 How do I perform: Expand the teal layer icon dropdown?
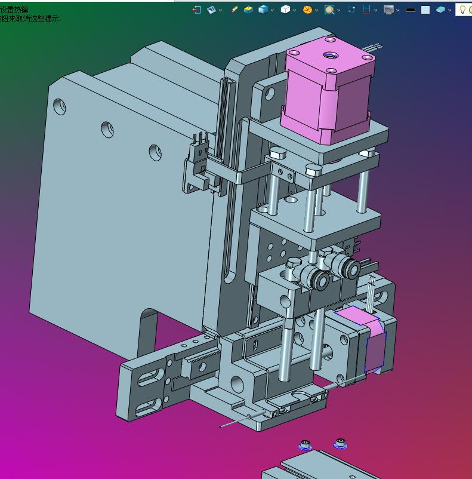click(450, 10)
